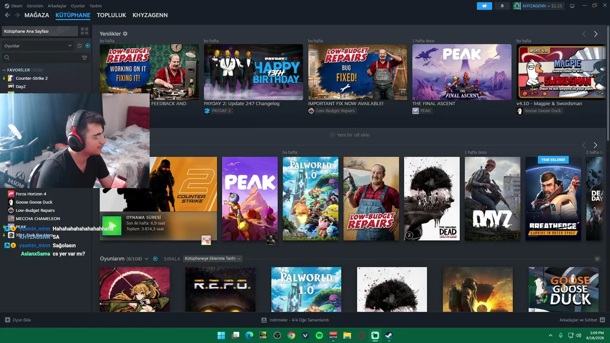Click the Forza Horizon 4 sidebar icon
The height and width of the screenshot is (343, 610).
point(11,194)
